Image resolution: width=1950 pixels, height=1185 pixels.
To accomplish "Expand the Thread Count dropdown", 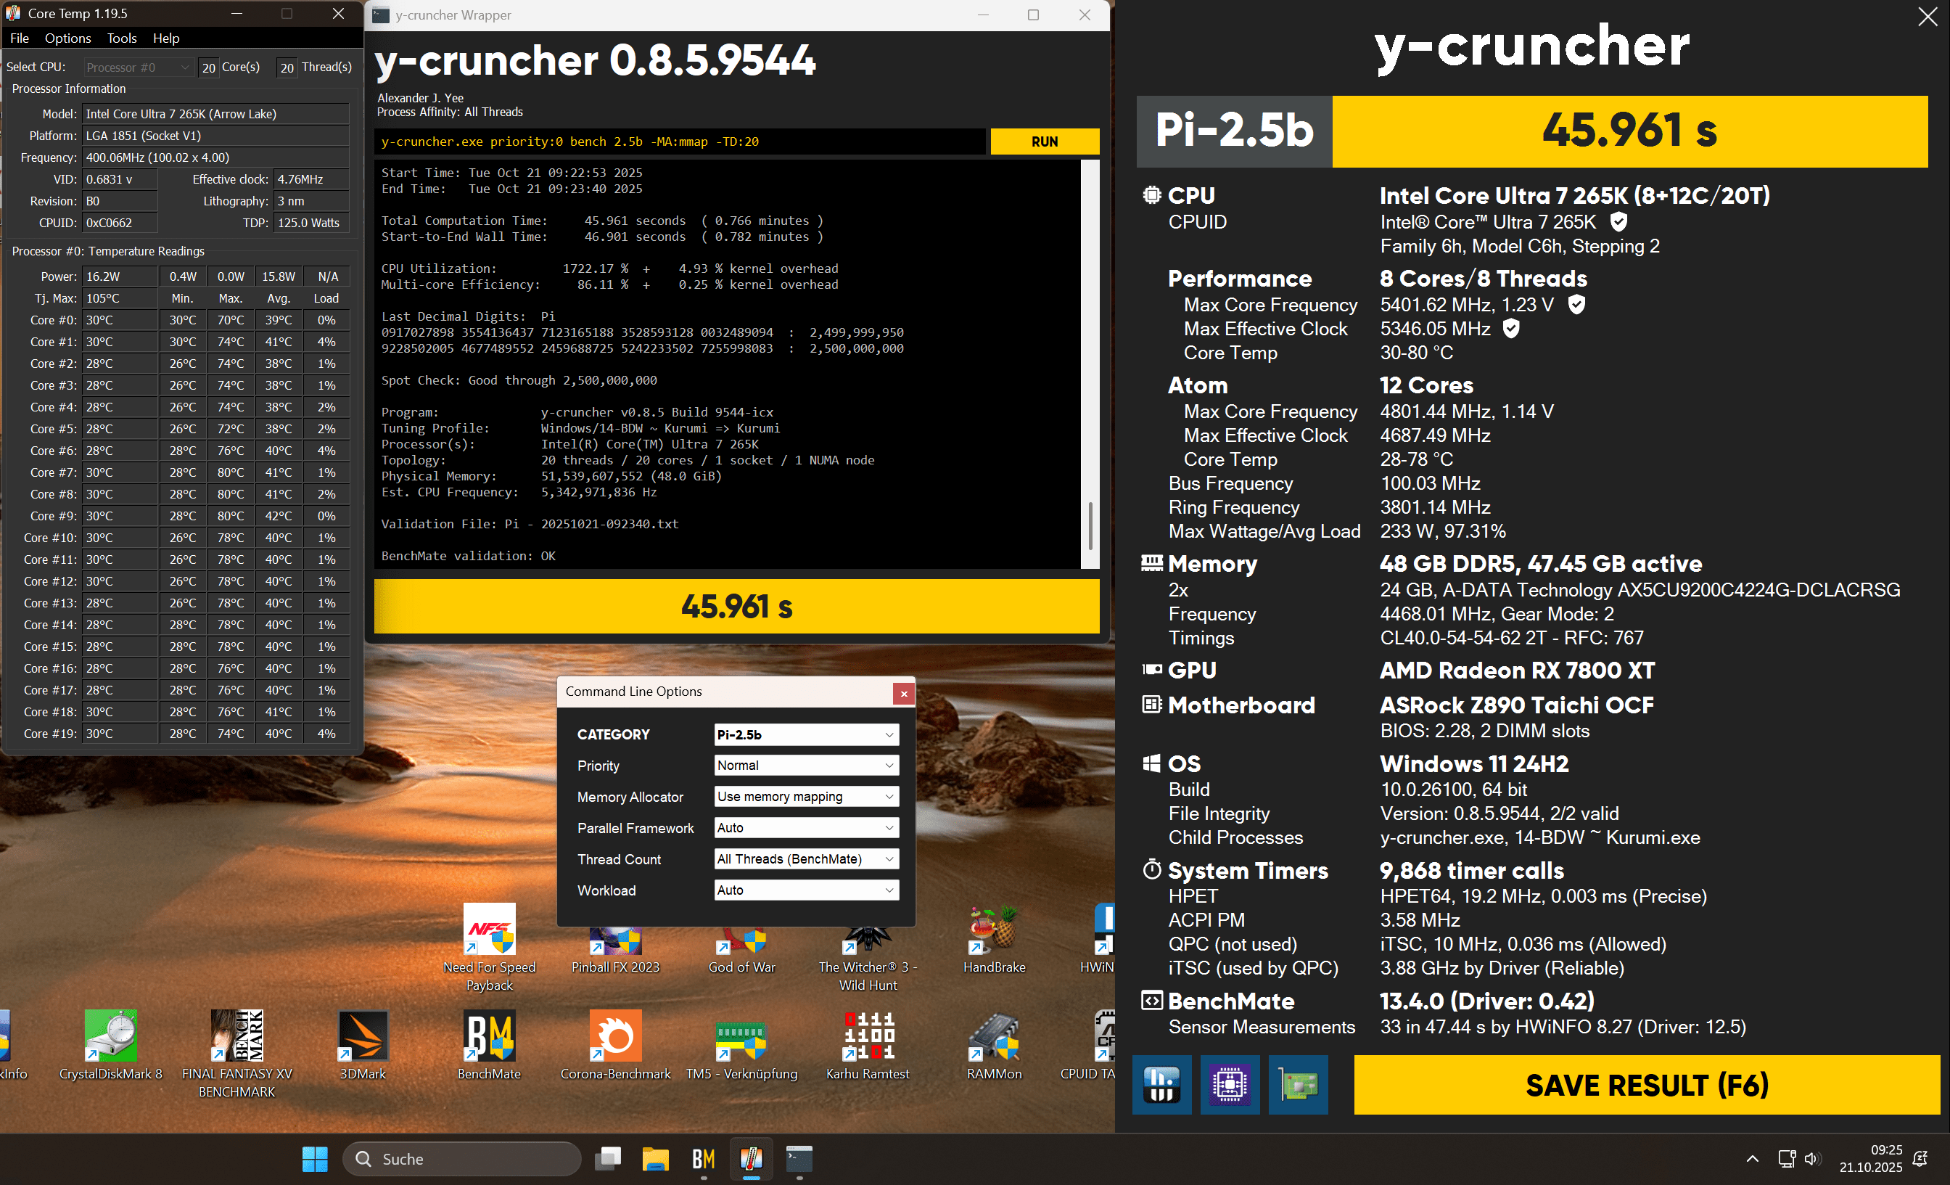I will (806, 859).
